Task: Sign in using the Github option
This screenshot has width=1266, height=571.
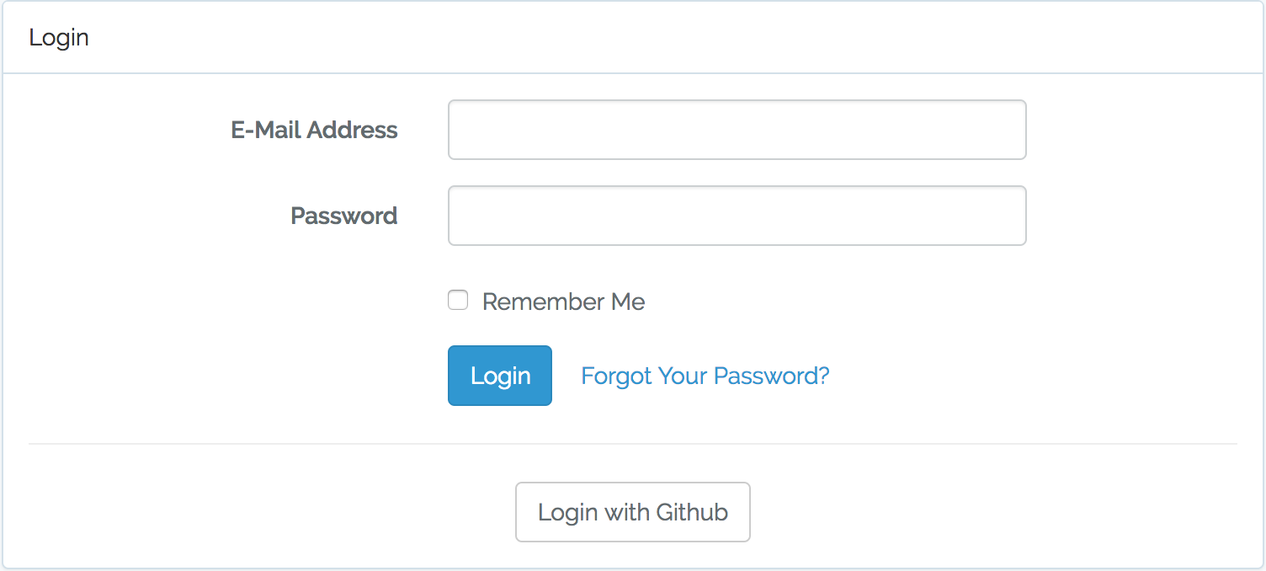Action: 632,512
